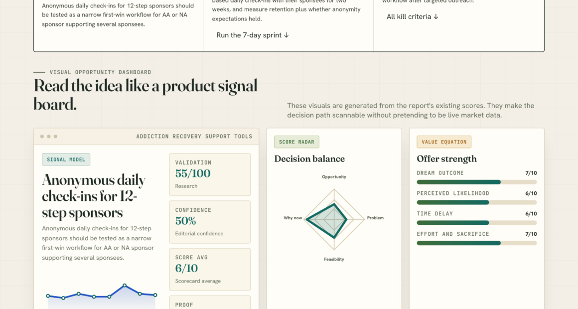
Task: Open the "All kill criteria" link
Action: coord(412,16)
